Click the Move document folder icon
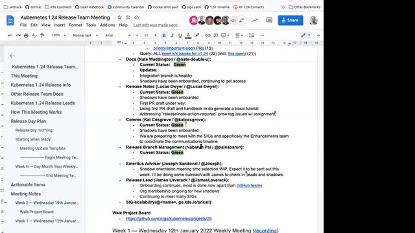This screenshot has width=415, height=233. [x=128, y=17]
